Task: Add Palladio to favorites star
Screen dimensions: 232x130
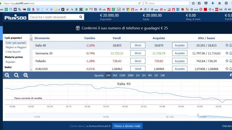Action: [227, 61]
